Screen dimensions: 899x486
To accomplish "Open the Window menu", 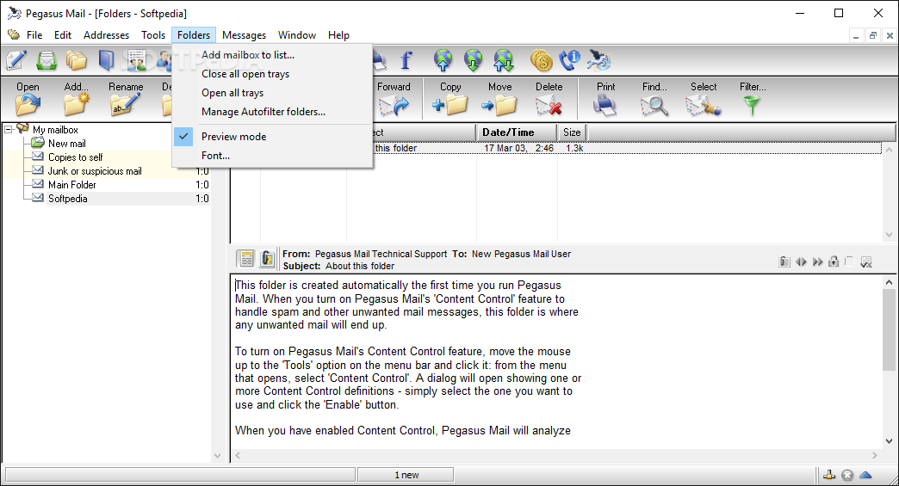I will (296, 35).
